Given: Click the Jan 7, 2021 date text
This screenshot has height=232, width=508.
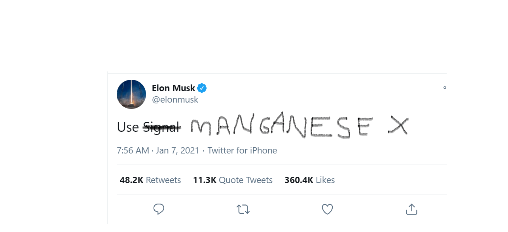Looking at the screenshot, I should pos(178,150).
